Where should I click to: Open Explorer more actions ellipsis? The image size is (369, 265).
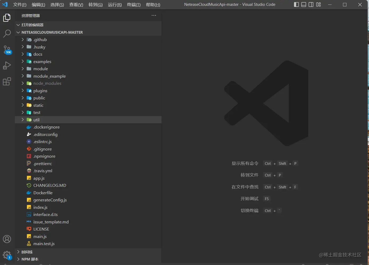154,15
